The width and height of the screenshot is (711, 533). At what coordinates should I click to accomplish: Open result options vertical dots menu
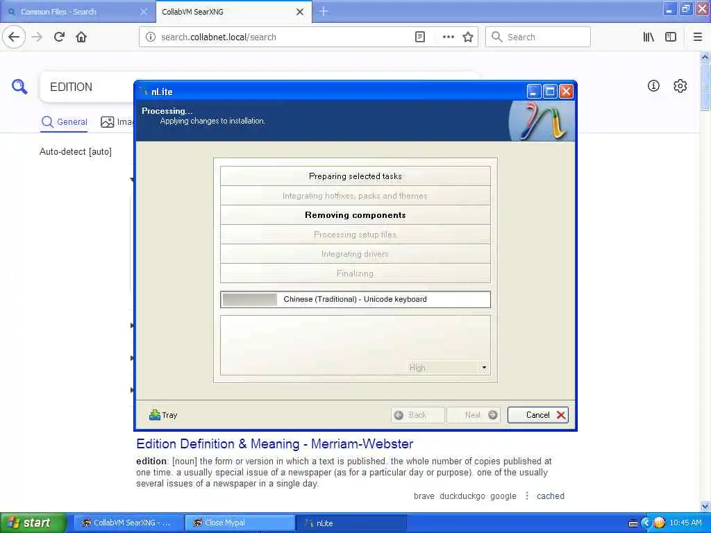click(x=527, y=496)
